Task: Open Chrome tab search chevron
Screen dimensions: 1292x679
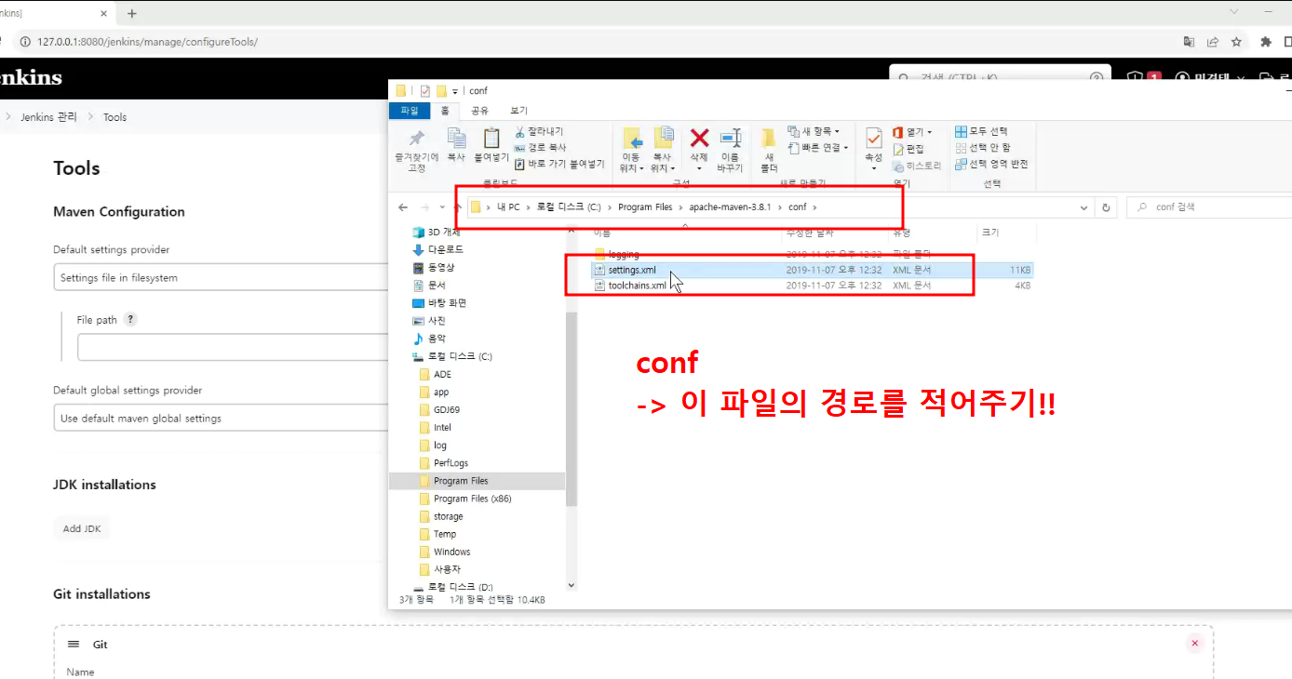Action: coord(1234,12)
